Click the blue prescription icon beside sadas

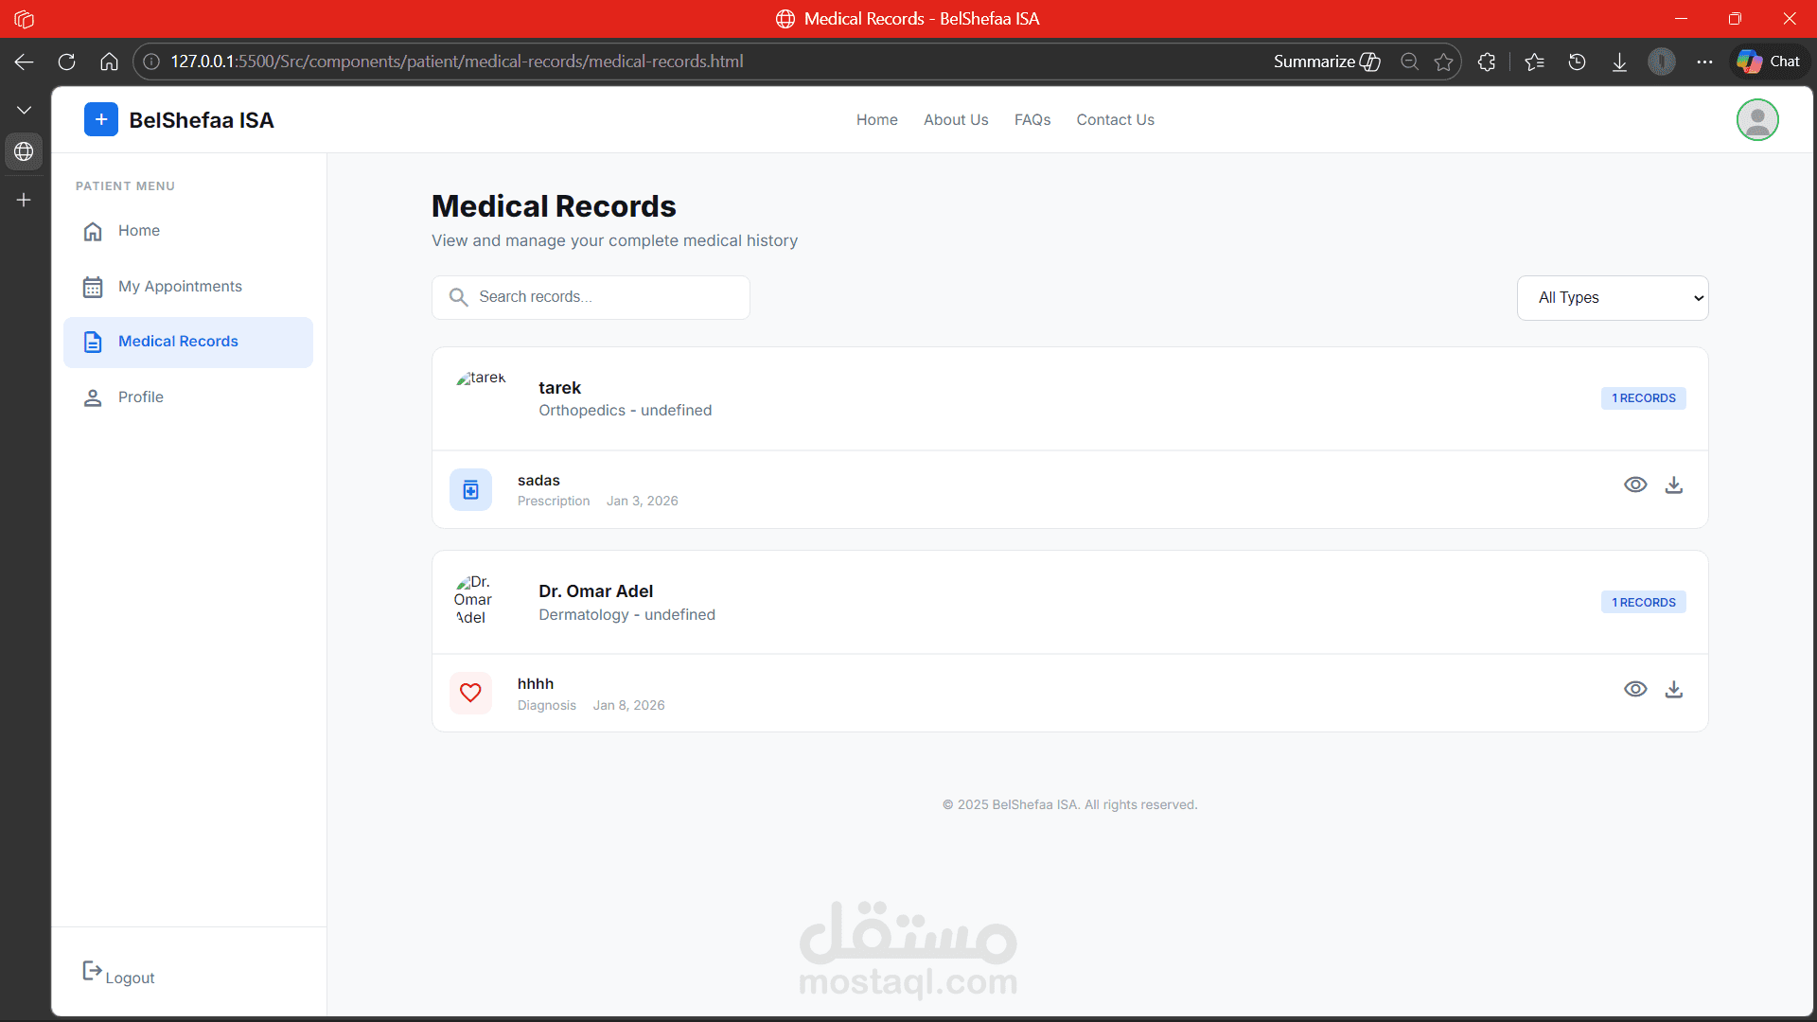470,489
